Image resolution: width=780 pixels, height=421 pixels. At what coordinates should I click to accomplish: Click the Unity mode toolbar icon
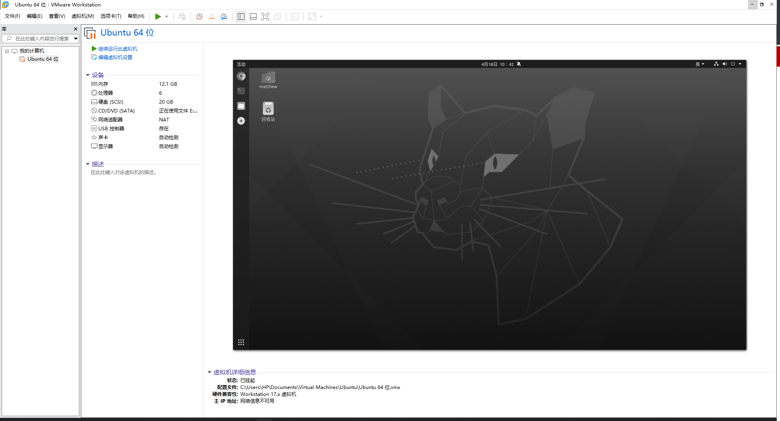tap(278, 17)
